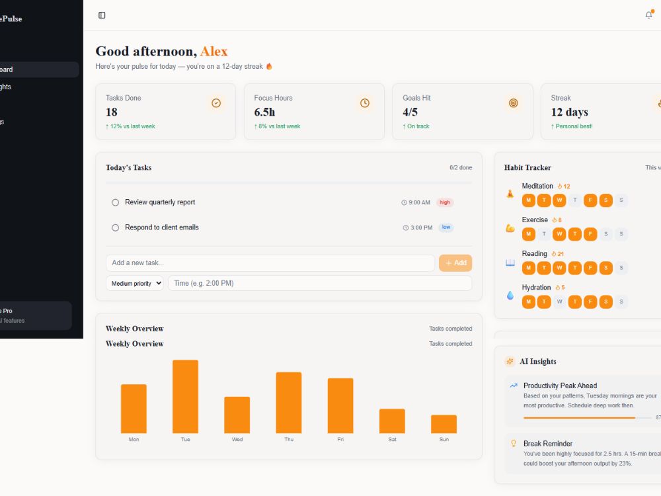Mark Respond to client emails as done
This screenshot has height=496, width=661.
click(x=115, y=227)
